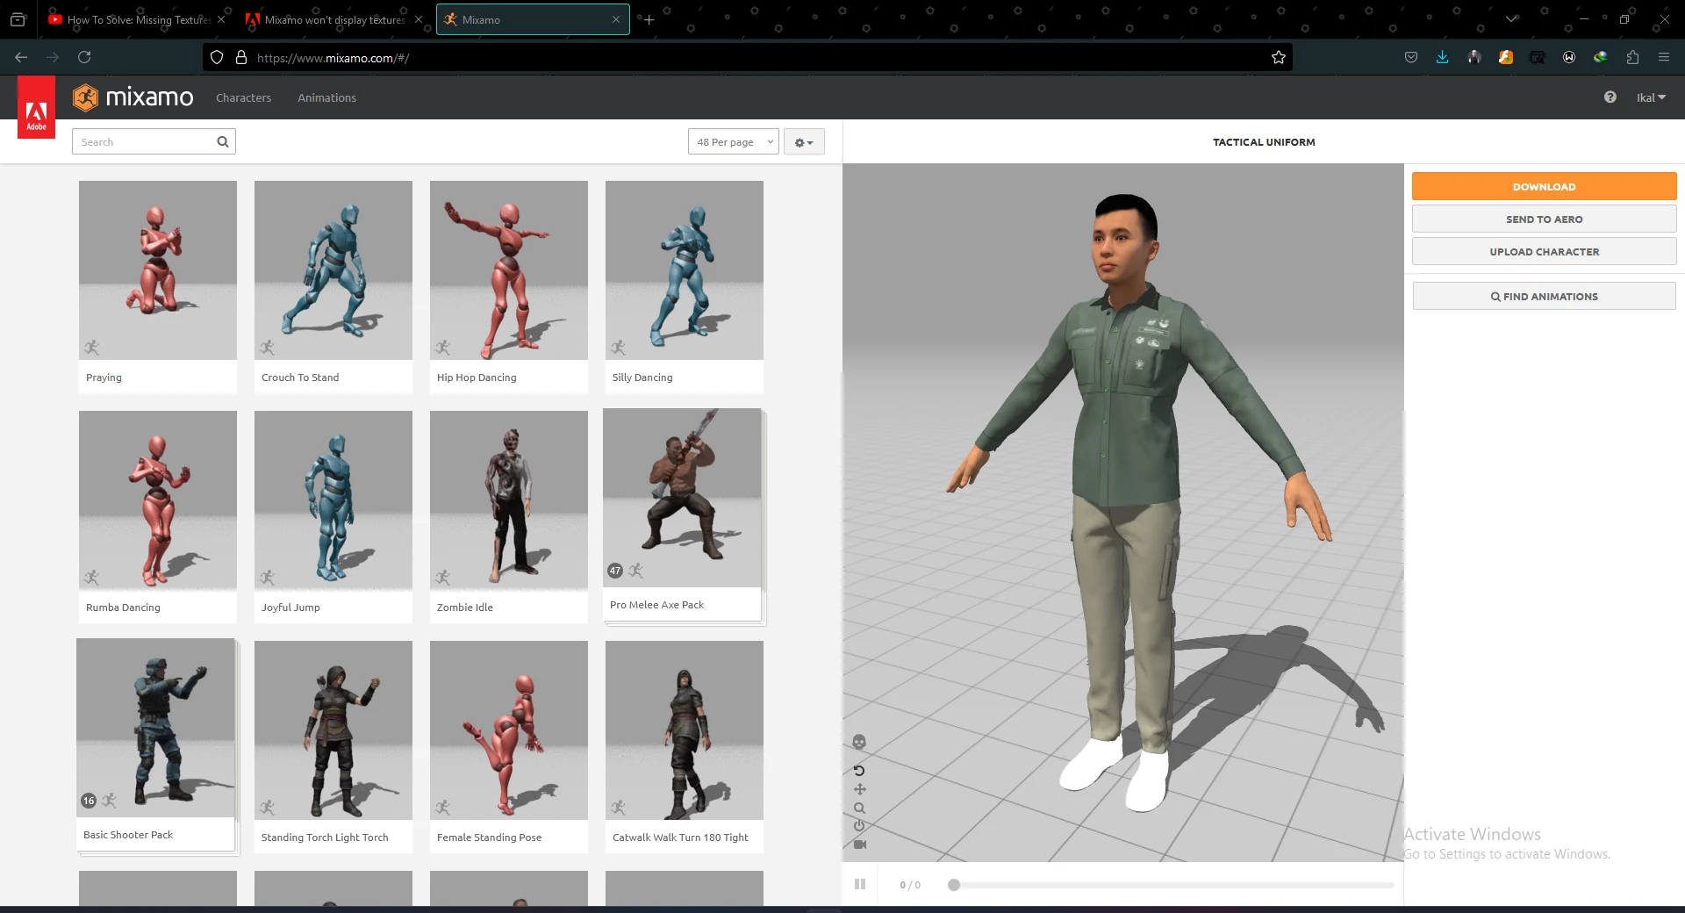The width and height of the screenshot is (1685, 913).
Task: Open a new browser tab
Action: tap(649, 19)
